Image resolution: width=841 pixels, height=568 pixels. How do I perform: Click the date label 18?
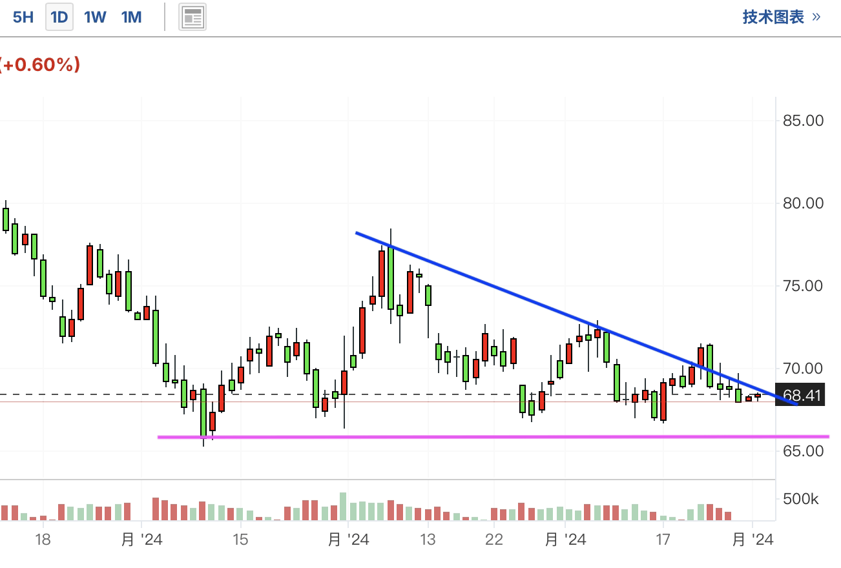tap(43, 540)
